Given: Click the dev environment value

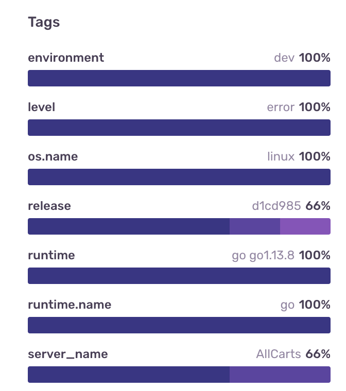Looking at the screenshot, I should (x=284, y=58).
